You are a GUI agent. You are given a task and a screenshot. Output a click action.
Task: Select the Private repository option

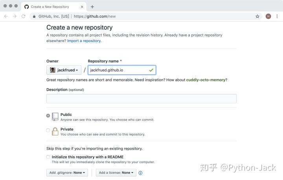click(x=48, y=130)
